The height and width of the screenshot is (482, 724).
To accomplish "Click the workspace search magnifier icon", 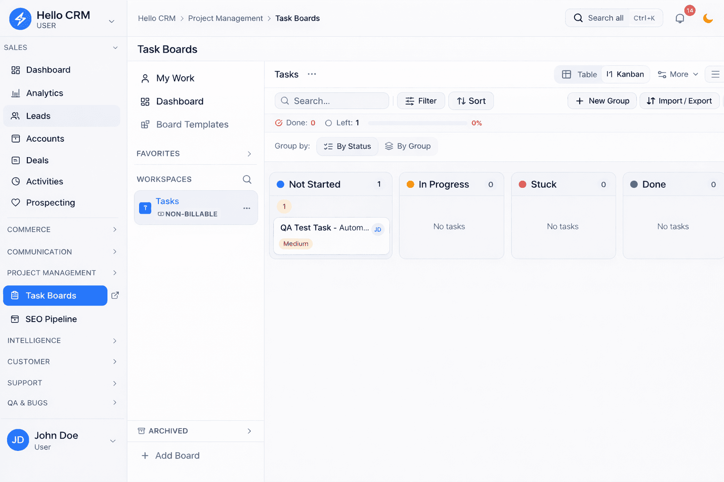I will (x=247, y=179).
